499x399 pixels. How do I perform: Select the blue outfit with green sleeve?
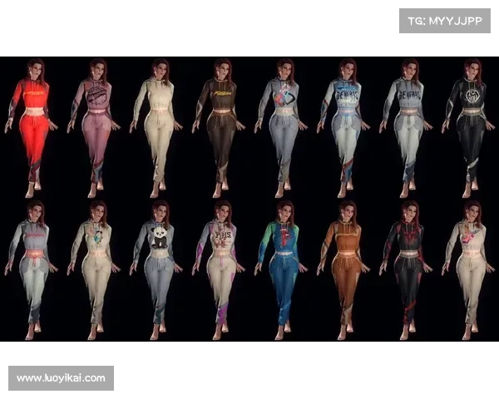(x=281, y=270)
